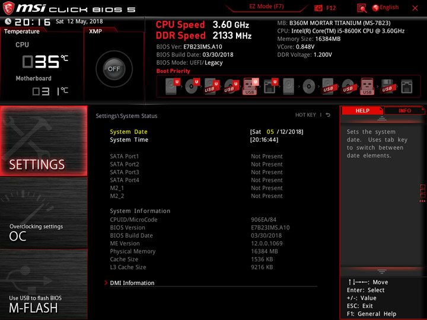Viewport: 427px width, 320px height.
Task: Open the M-FLASH section
Action: [43, 284]
